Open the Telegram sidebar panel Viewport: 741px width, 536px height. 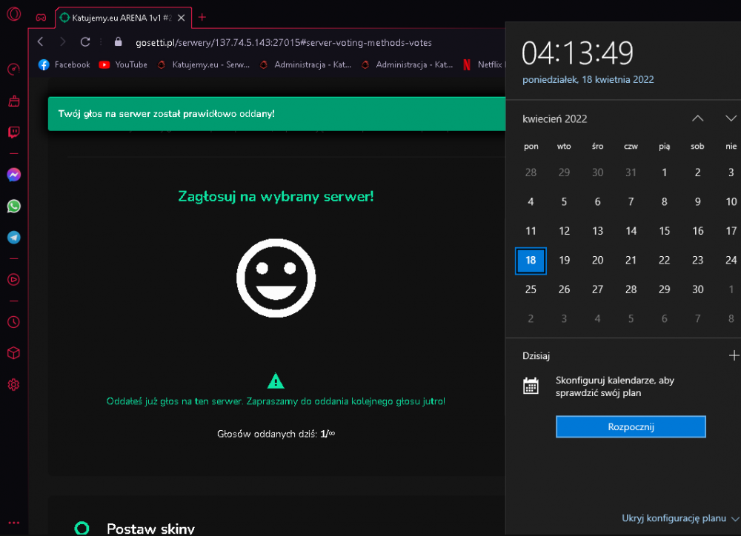click(x=13, y=237)
